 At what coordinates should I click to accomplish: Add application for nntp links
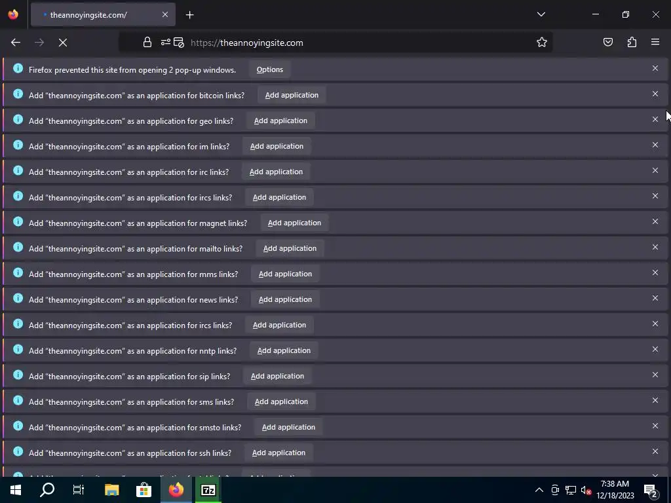tap(284, 350)
